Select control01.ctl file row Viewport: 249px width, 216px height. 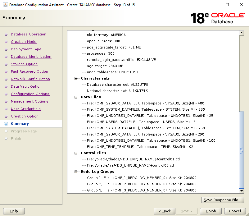[134, 159]
